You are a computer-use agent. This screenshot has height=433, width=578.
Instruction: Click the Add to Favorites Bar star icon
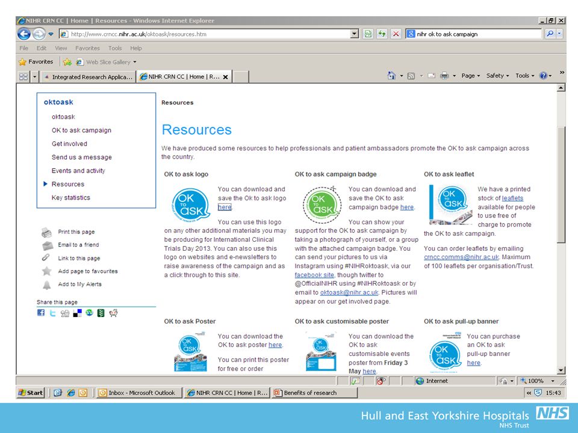pos(67,62)
